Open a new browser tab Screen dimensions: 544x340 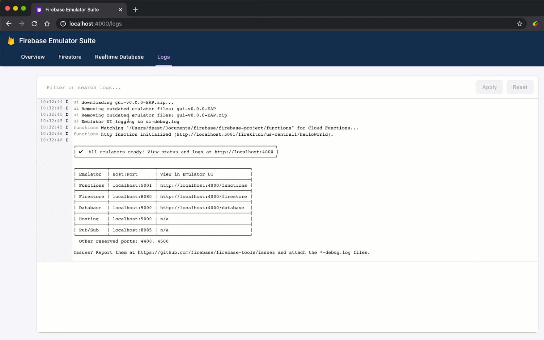[x=135, y=10]
